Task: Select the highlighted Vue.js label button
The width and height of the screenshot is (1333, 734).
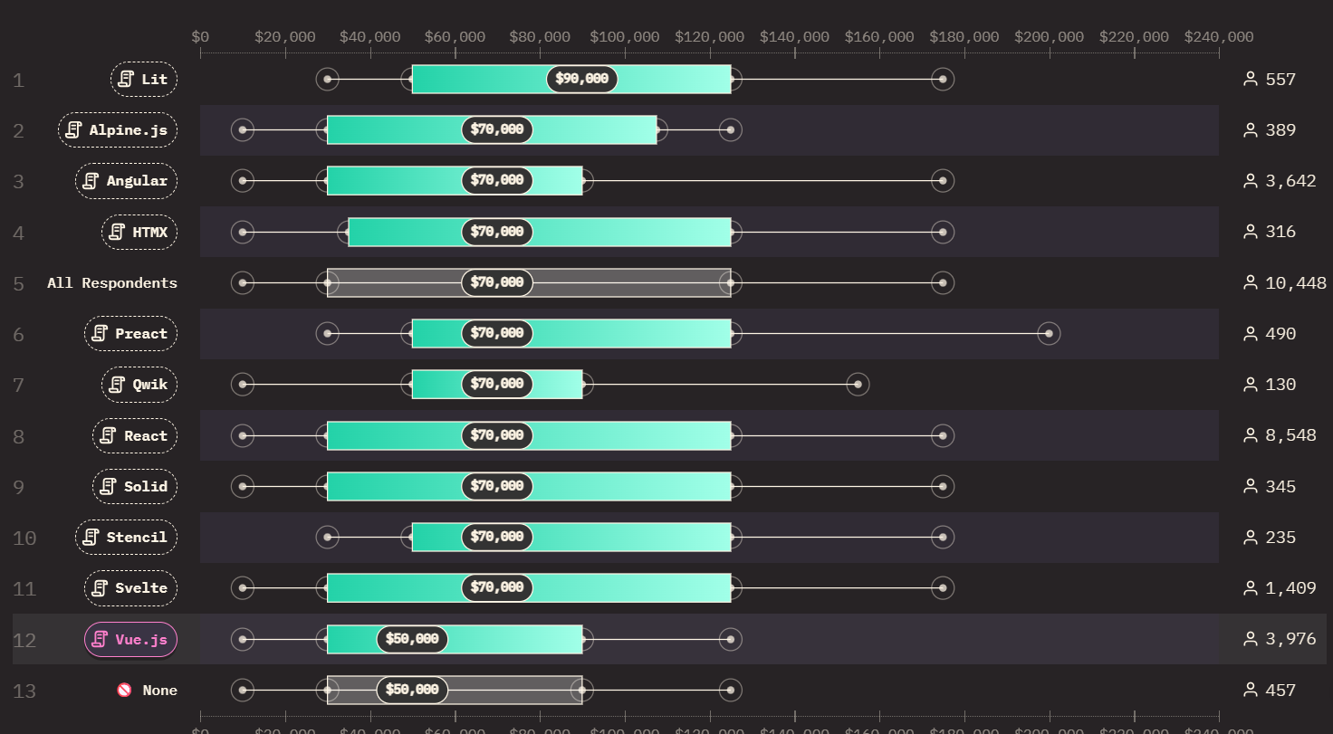Action: tap(130, 639)
